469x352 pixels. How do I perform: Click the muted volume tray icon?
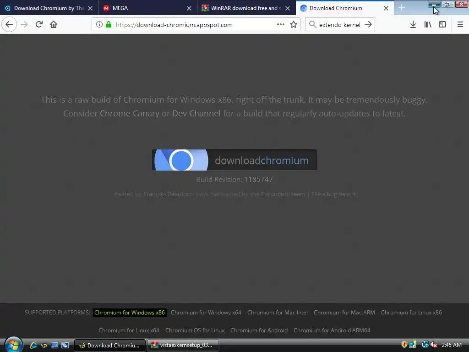[433, 345]
